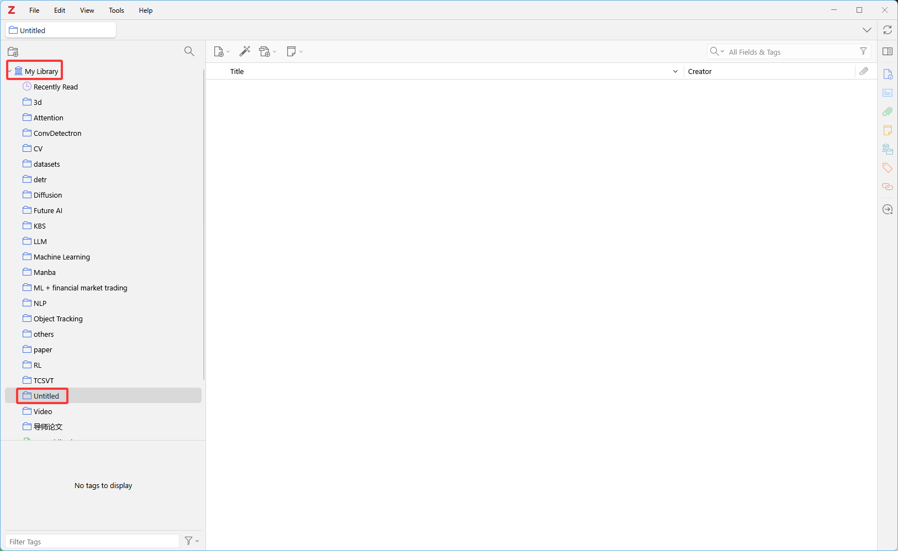The height and width of the screenshot is (551, 898).
Task: Open Libraries and Collections sidebar icon
Action: click(888, 149)
